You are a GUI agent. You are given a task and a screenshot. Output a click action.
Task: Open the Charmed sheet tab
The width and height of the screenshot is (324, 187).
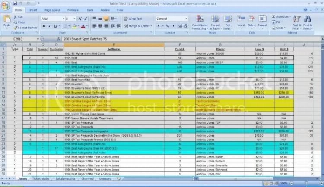point(87,178)
